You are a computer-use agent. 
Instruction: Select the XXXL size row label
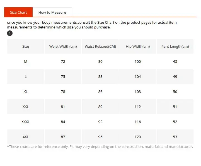26,122
